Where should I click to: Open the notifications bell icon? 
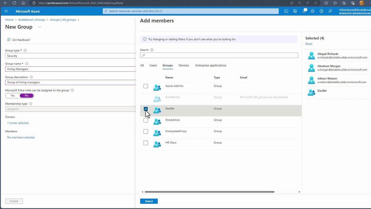coord(304,11)
